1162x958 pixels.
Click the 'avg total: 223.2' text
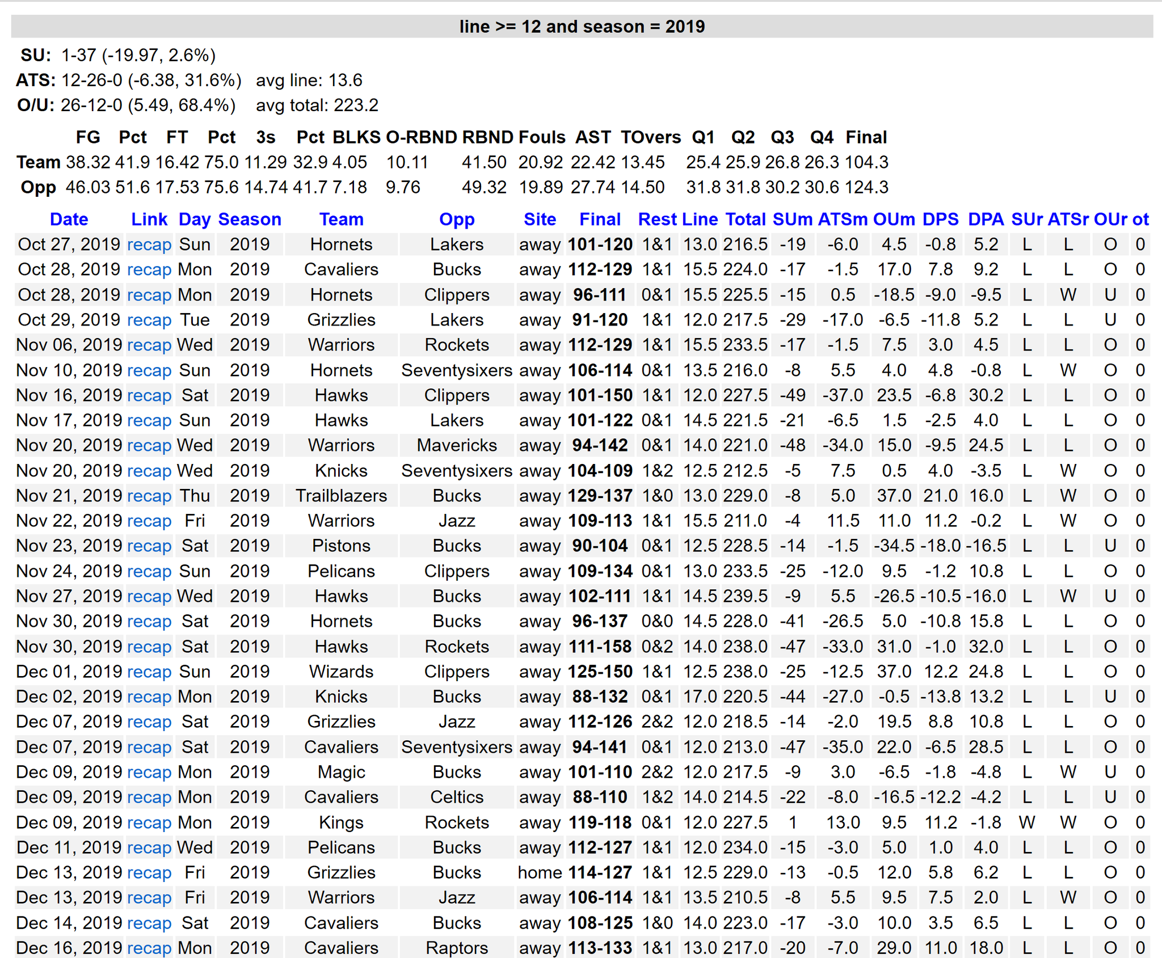click(317, 105)
